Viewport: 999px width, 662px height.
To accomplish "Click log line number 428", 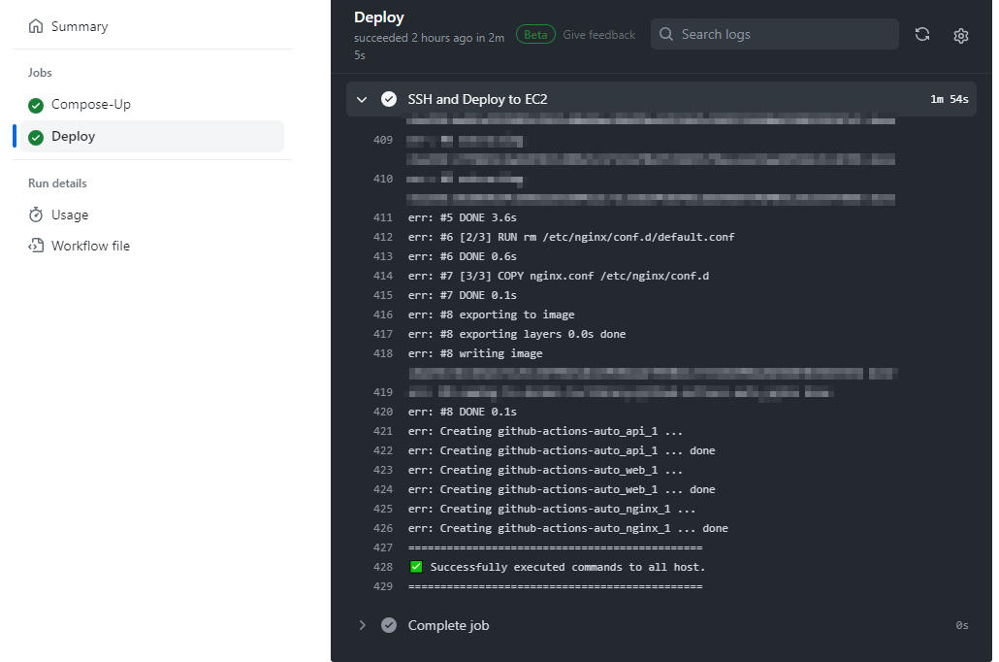I will coord(382,567).
